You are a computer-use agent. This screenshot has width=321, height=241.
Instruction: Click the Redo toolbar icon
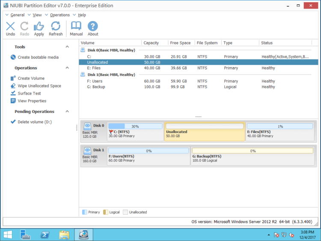pyautogui.click(x=24, y=26)
